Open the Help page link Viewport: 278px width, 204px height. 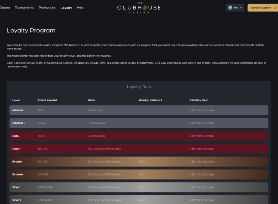[x=80, y=7]
